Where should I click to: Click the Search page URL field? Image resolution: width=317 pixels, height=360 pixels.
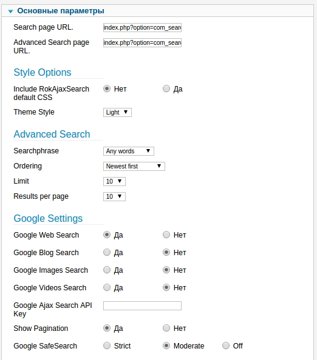coord(142,27)
